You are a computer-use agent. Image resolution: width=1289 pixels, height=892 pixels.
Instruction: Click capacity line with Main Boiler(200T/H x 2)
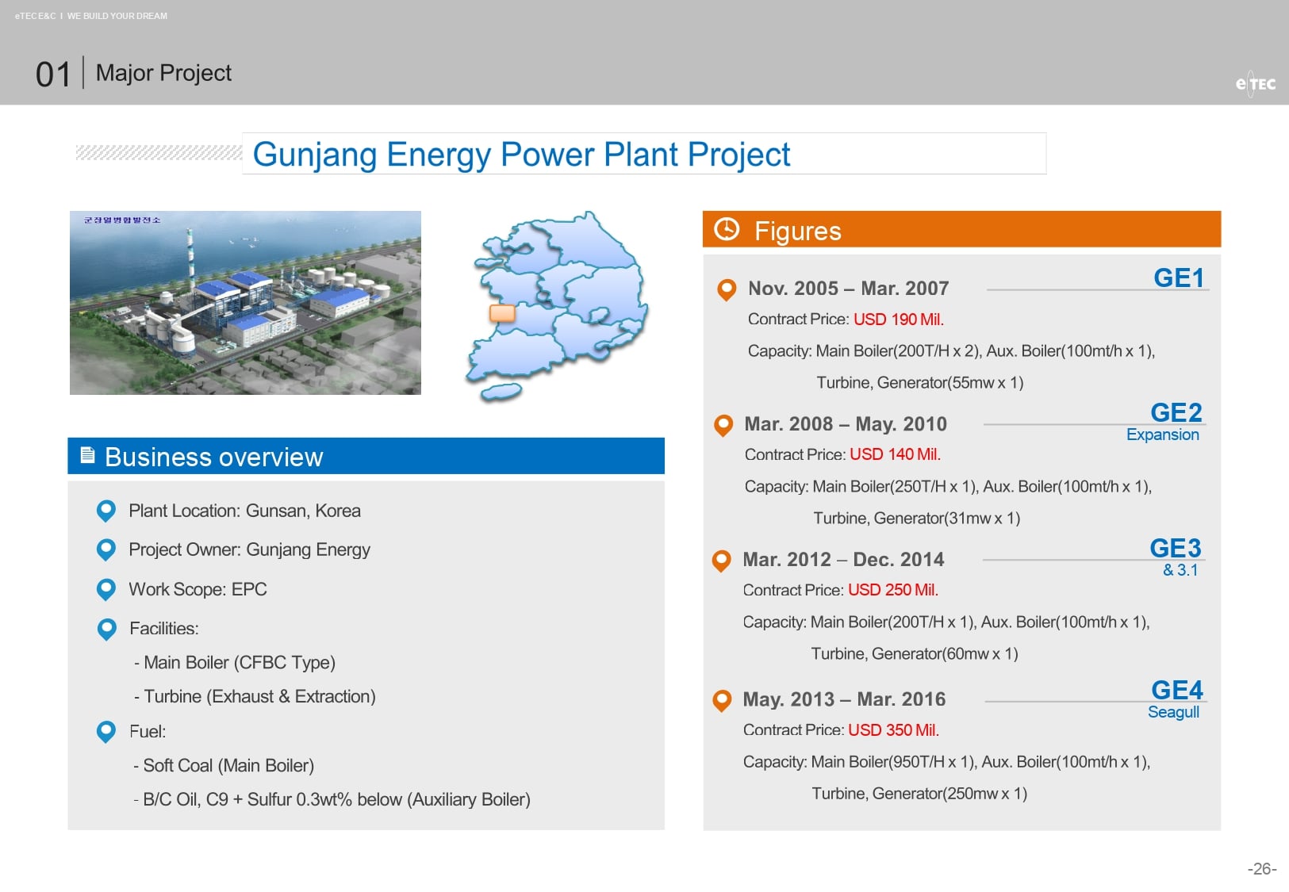[951, 351]
